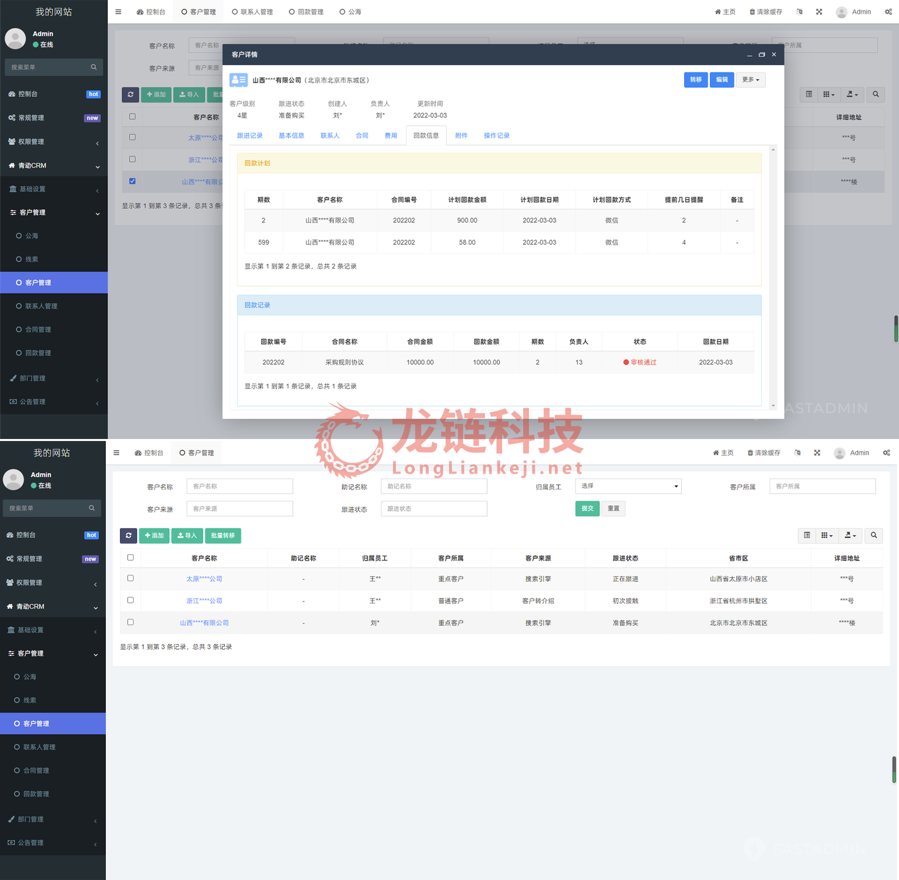Switch to 操作记录 tab in 客户详情 dialog
Screen dimensions: 899x880
click(496, 136)
